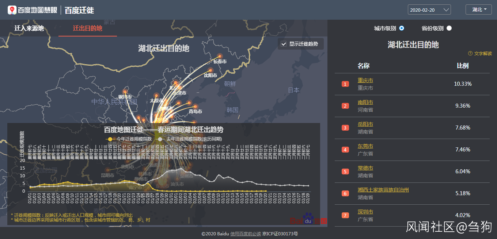Switch to the 迁入来源地 tab
497x239 pixels.
tap(29, 28)
